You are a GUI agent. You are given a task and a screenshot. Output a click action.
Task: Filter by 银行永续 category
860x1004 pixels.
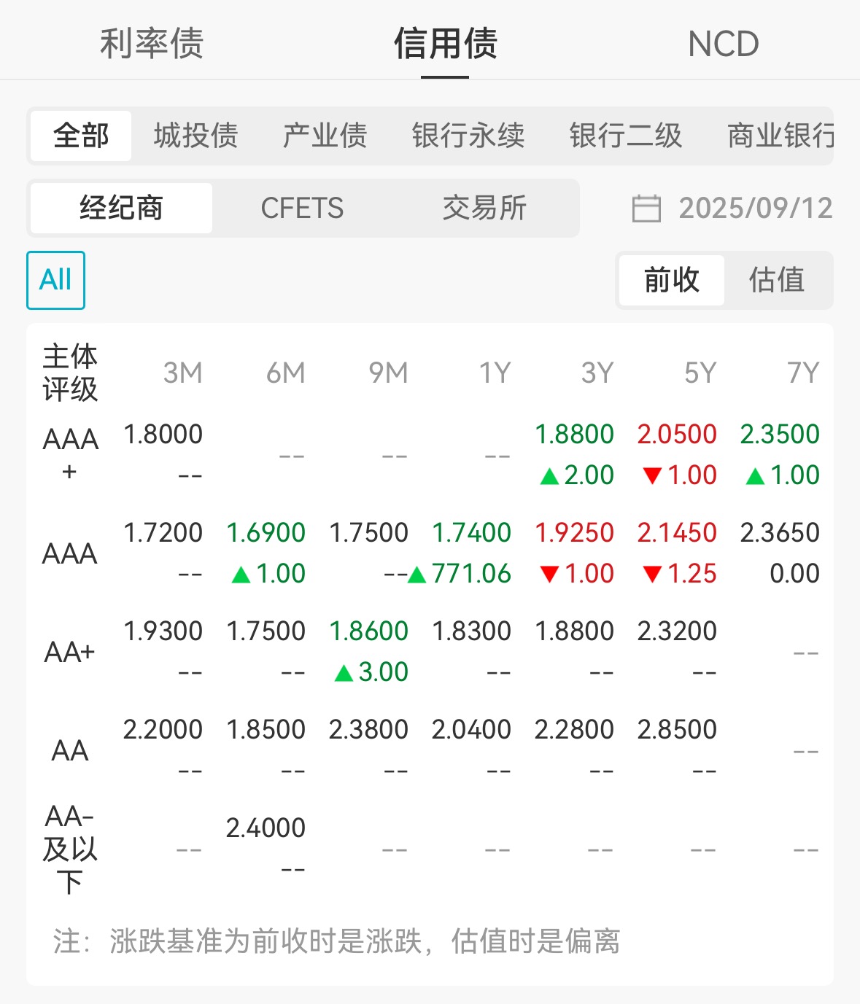pos(468,136)
